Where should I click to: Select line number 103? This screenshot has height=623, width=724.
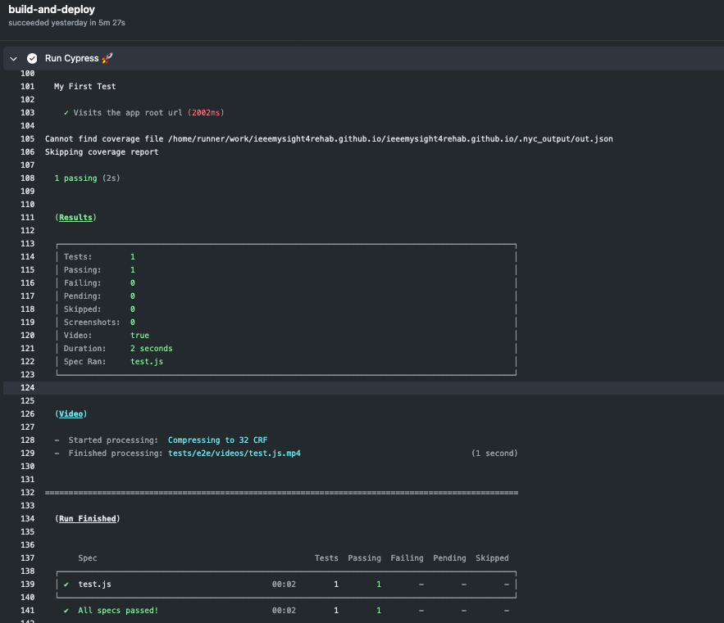click(x=27, y=112)
